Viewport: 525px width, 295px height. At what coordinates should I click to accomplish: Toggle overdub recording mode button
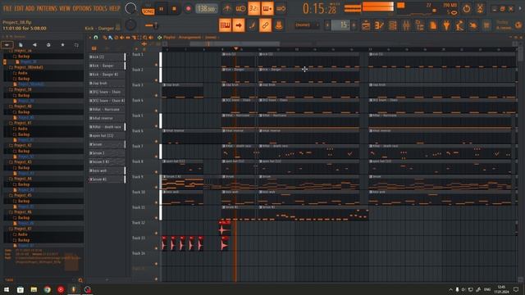coord(267,9)
